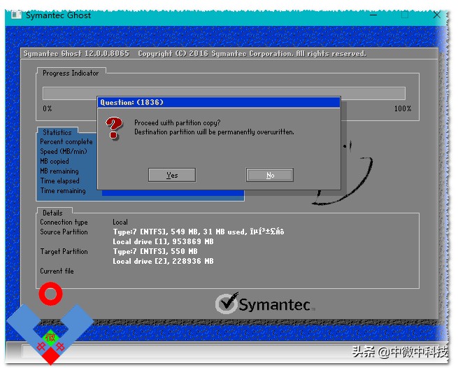Click the 'Time elapsed' statistic

[60, 181]
